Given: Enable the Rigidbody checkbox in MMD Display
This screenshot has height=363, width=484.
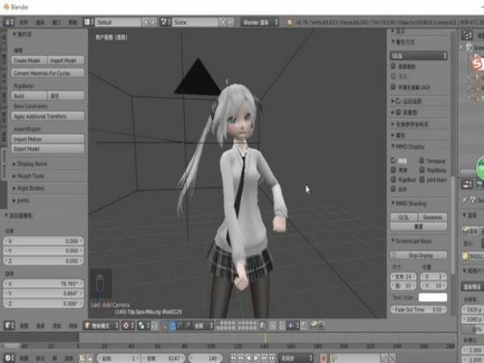Looking at the screenshot, I should pyautogui.click(x=422, y=170).
